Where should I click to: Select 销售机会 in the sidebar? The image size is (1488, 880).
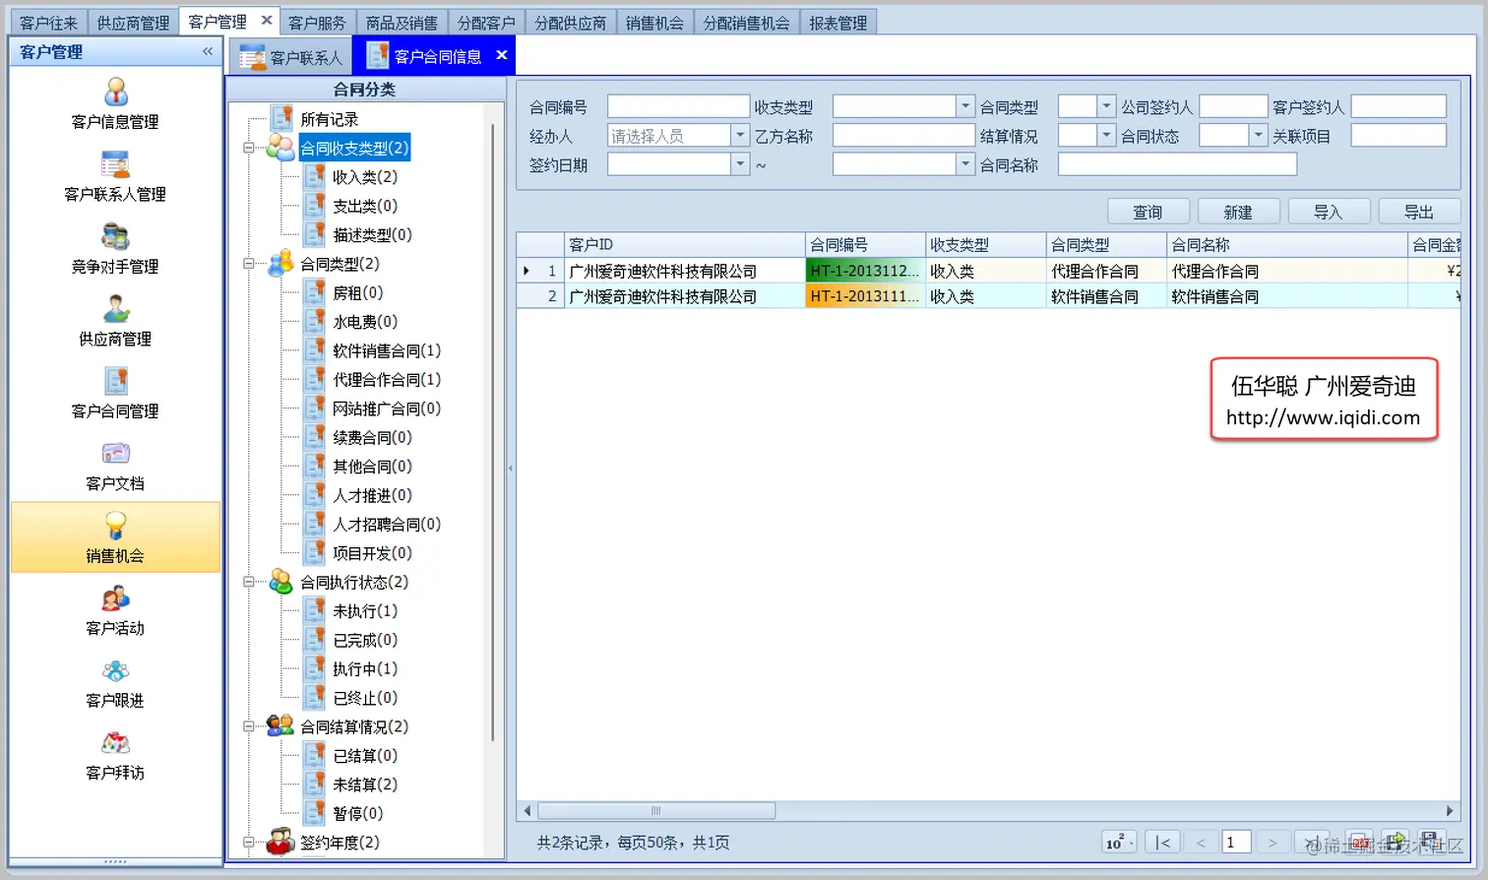click(x=115, y=537)
